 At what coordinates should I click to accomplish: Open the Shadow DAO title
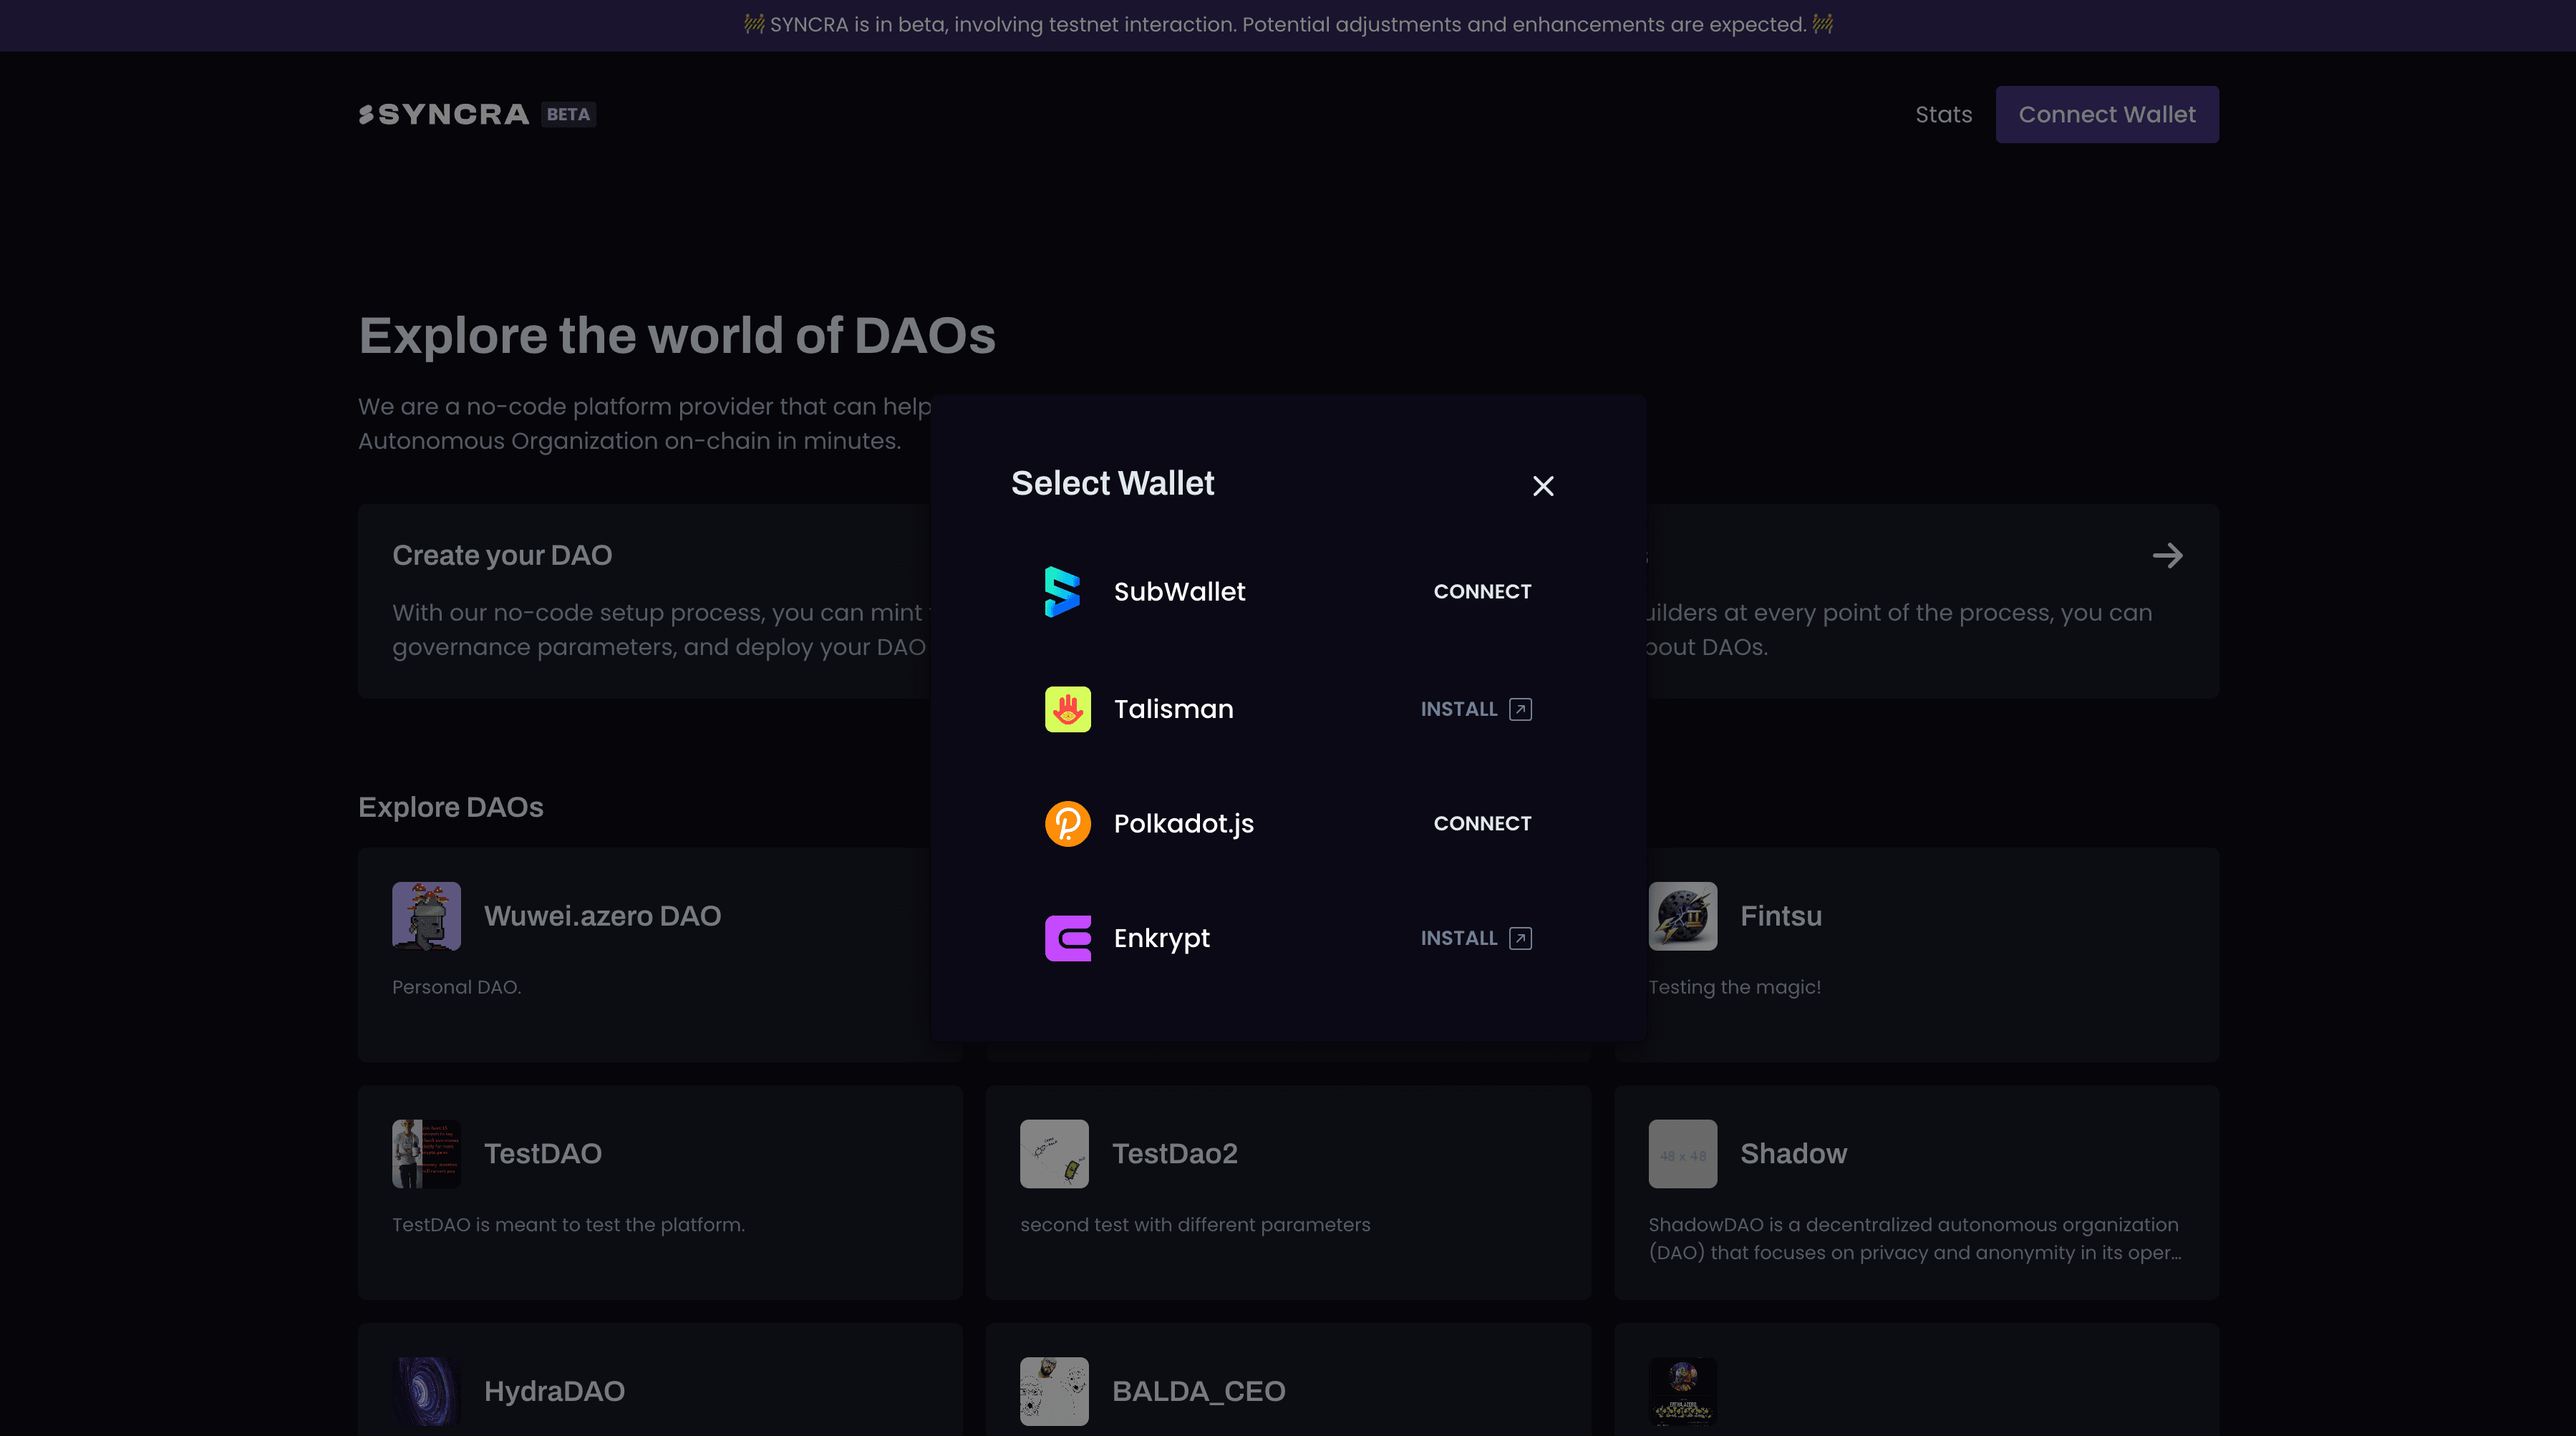[x=1793, y=1154]
